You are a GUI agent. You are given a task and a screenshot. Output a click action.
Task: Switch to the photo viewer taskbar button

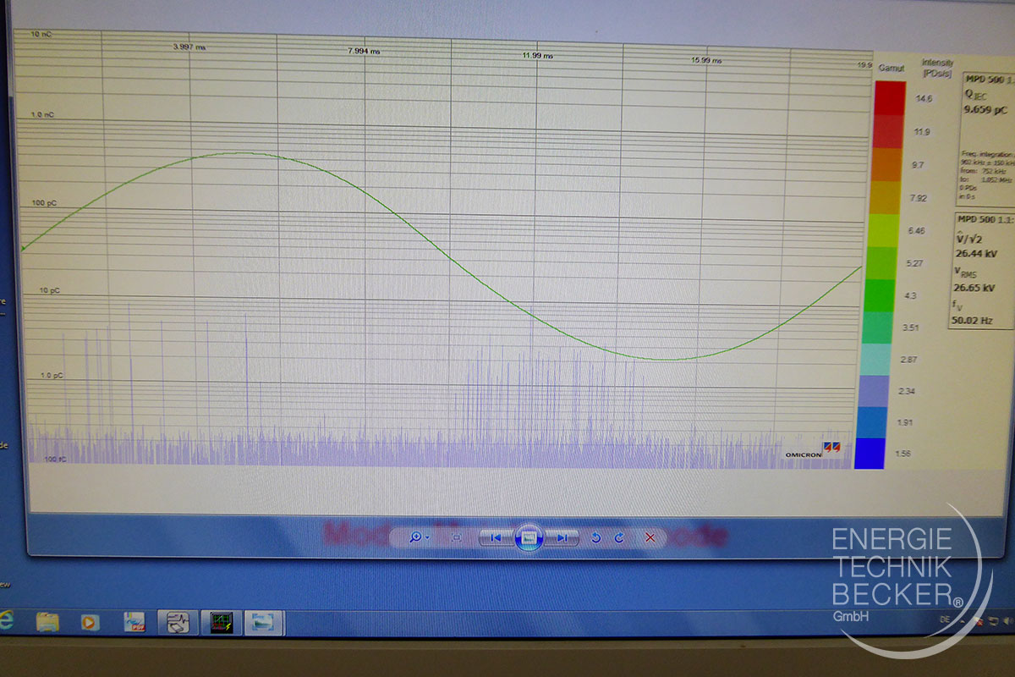coord(263,623)
